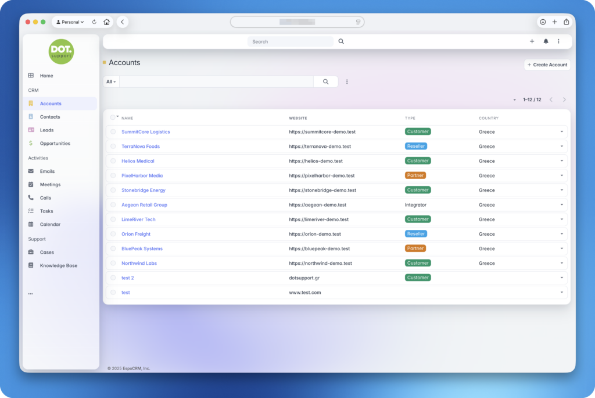Image resolution: width=595 pixels, height=398 pixels.
Task: Open the top bar three-dot menu
Action: tap(558, 41)
